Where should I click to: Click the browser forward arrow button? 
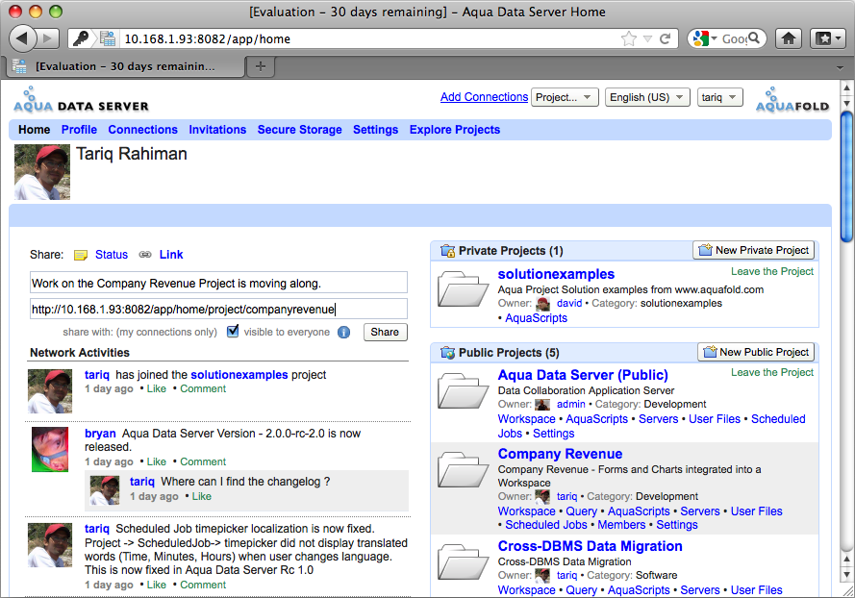click(48, 38)
